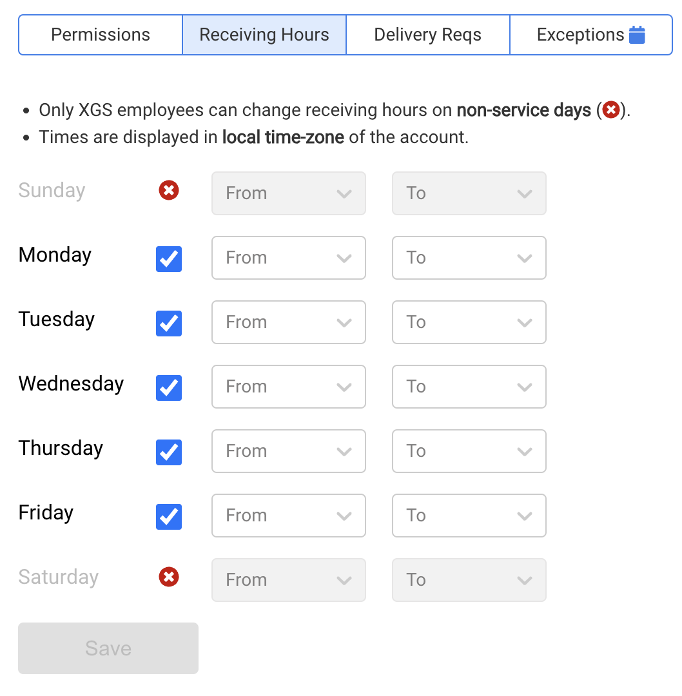This screenshot has height=696, width=682.
Task: Expand Friday's To dropdown
Action: [469, 516]
